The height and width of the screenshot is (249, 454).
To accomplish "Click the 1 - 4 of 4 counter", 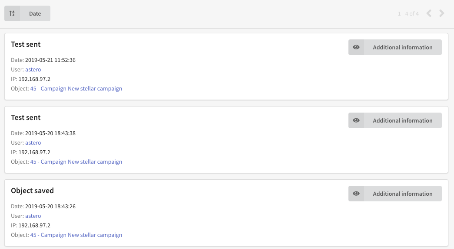I will click(408, 13).
